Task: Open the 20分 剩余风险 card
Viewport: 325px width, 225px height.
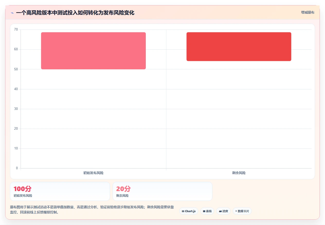Action: 162,191
